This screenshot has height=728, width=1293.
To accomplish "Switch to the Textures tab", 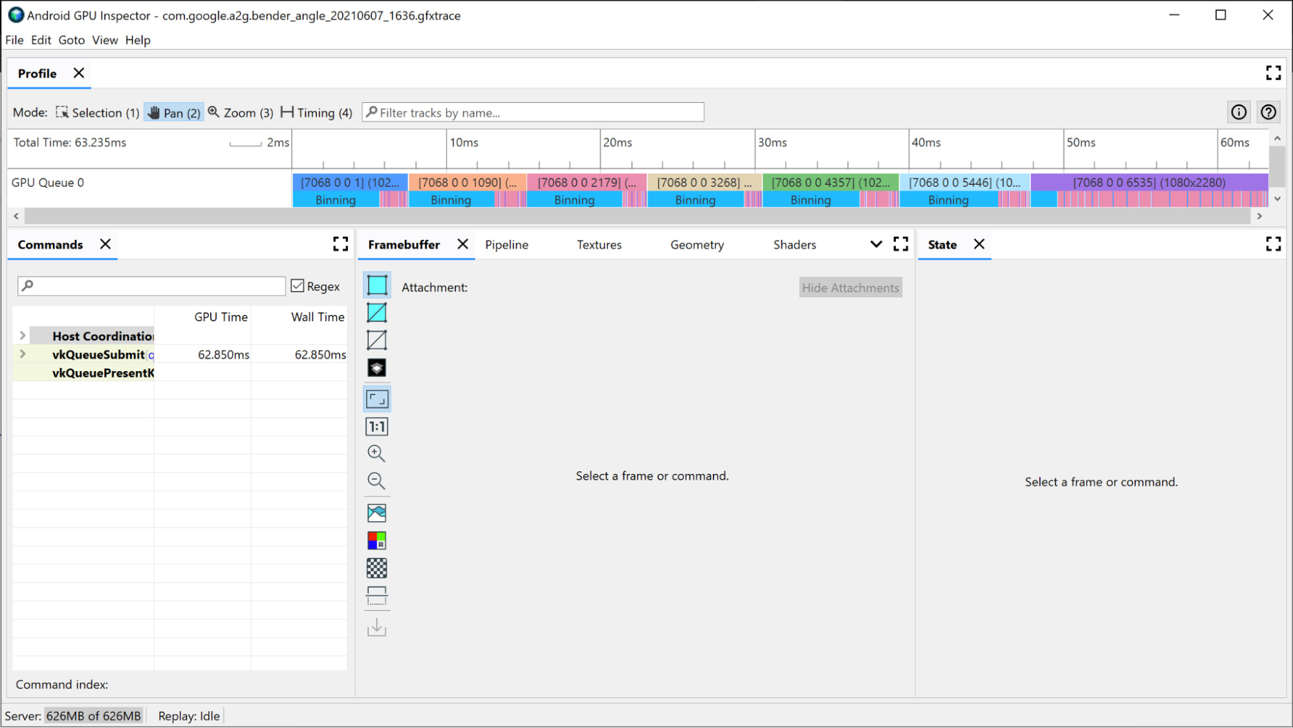I will (598, 244).
